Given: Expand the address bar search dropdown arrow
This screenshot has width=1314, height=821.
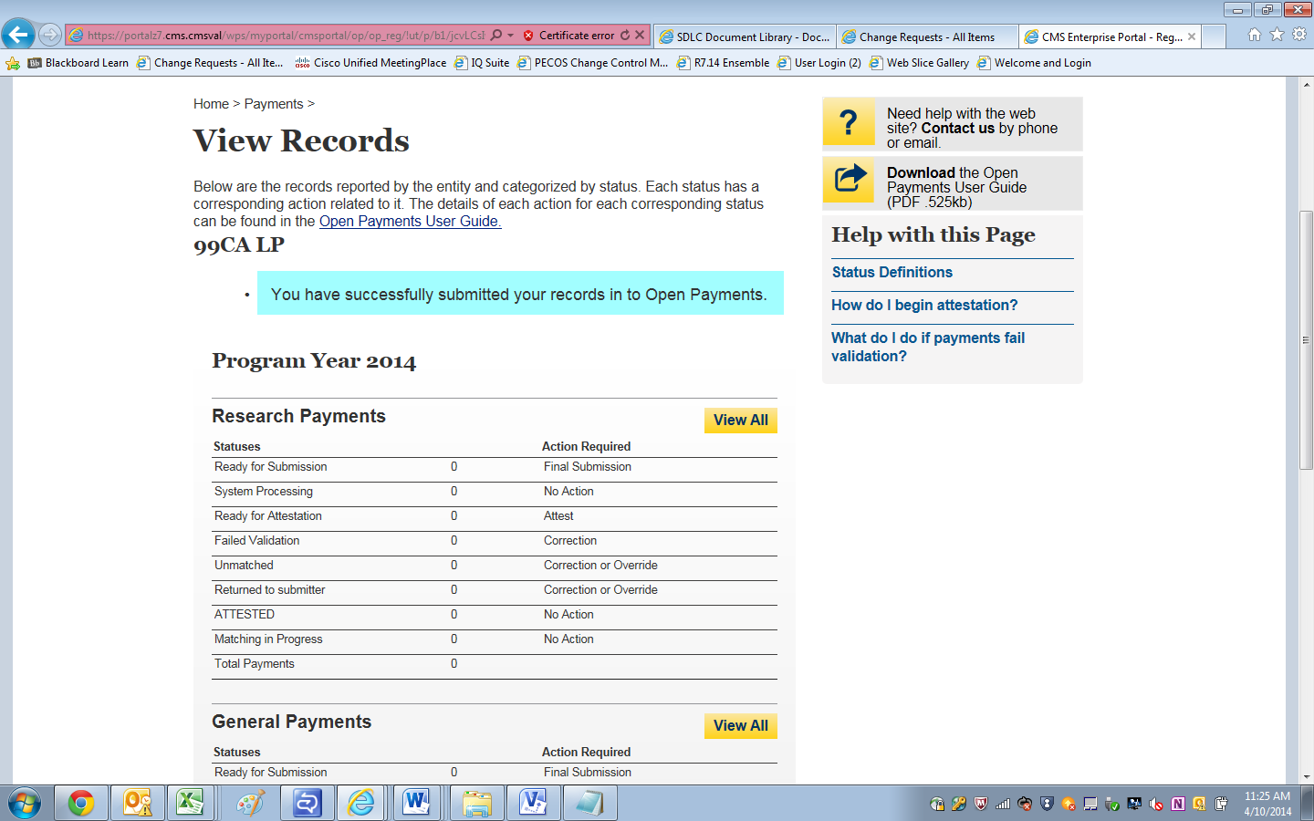Looking at the screenshot, I should point(511,36).
